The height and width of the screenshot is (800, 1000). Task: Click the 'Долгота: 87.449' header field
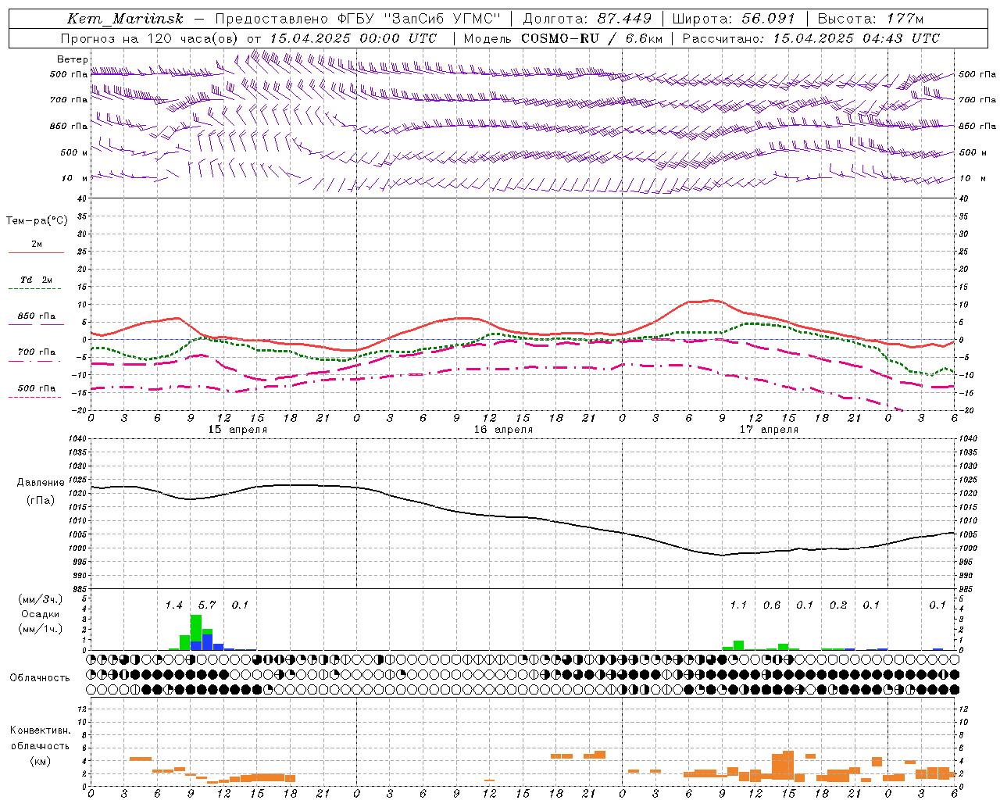587,19
